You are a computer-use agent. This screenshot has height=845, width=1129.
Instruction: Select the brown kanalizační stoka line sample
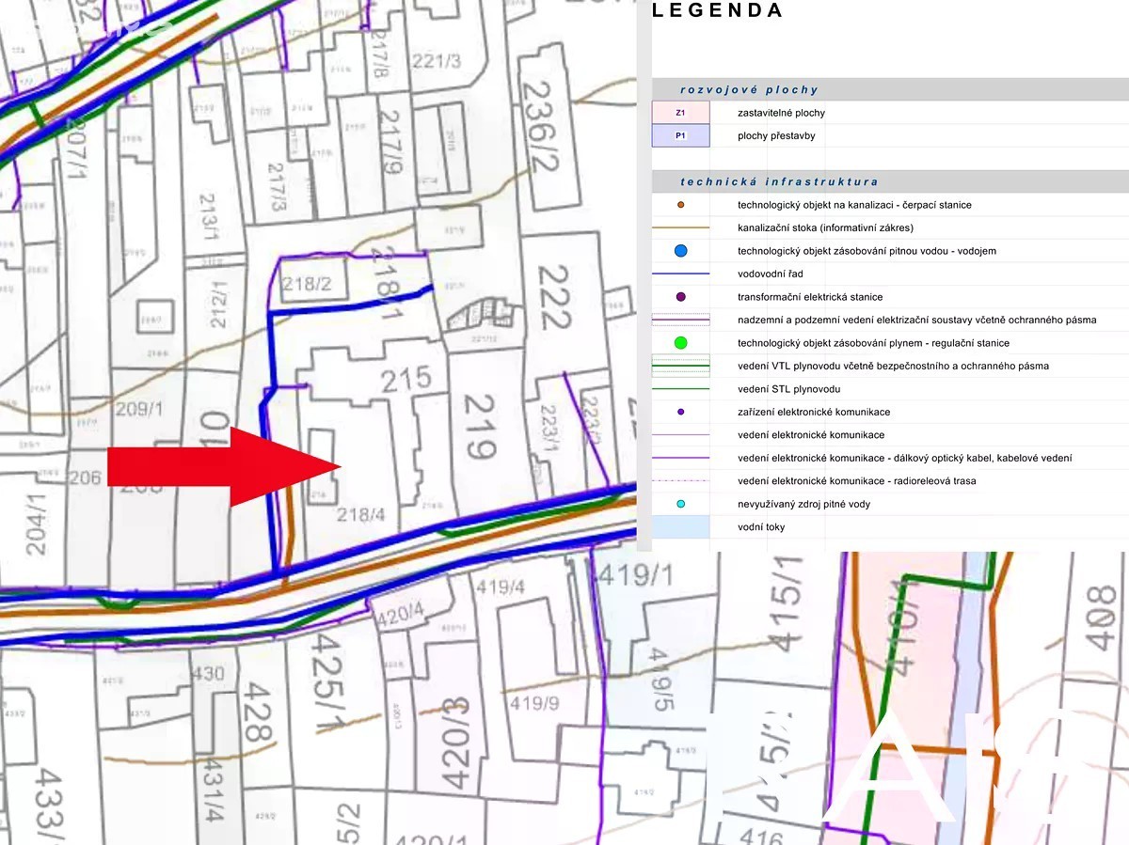pos(680,228)
